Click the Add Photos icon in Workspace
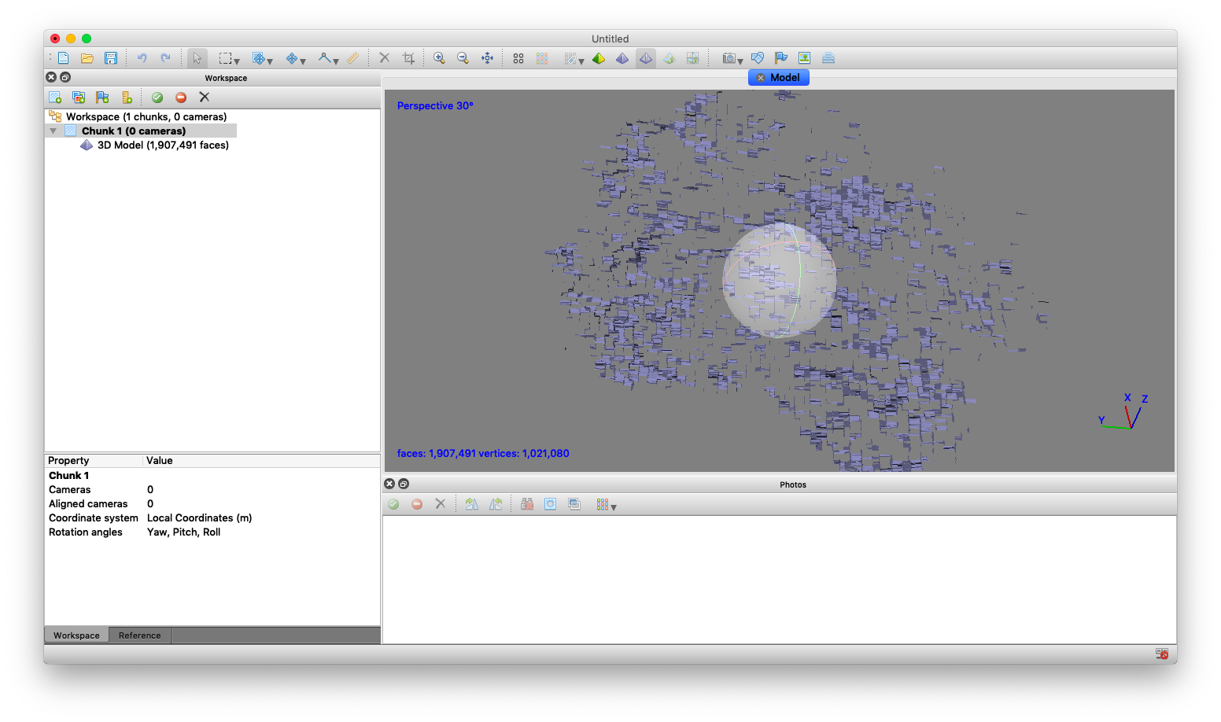 point(79,98)
